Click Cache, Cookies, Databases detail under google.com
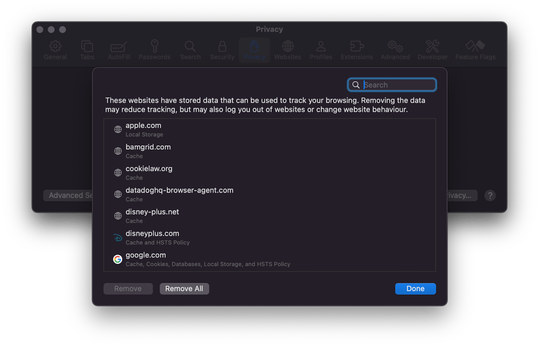This screenshot has width=539, height=348. pyautogui.click(x=208, y=264)
